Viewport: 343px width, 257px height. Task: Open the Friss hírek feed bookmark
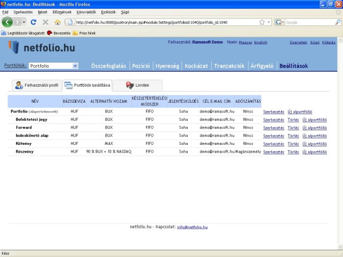pyautogui.click(x=84, y=33)
